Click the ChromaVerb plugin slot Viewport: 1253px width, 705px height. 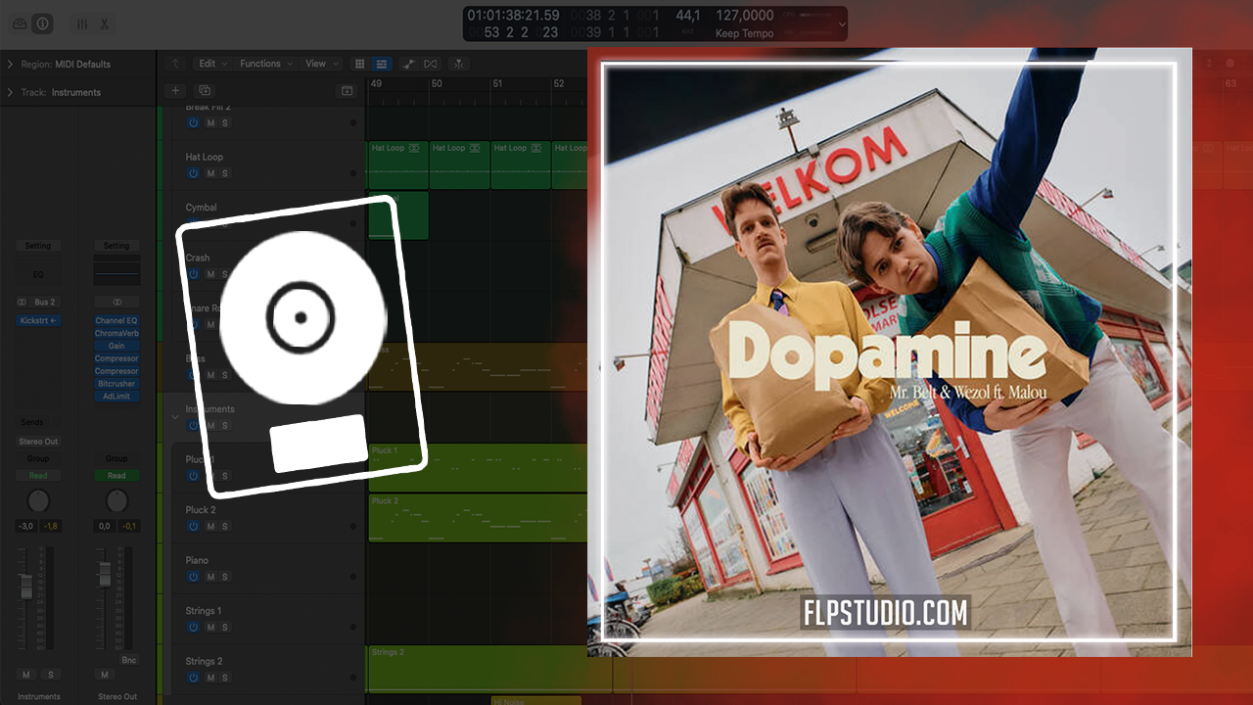[116, 333]
